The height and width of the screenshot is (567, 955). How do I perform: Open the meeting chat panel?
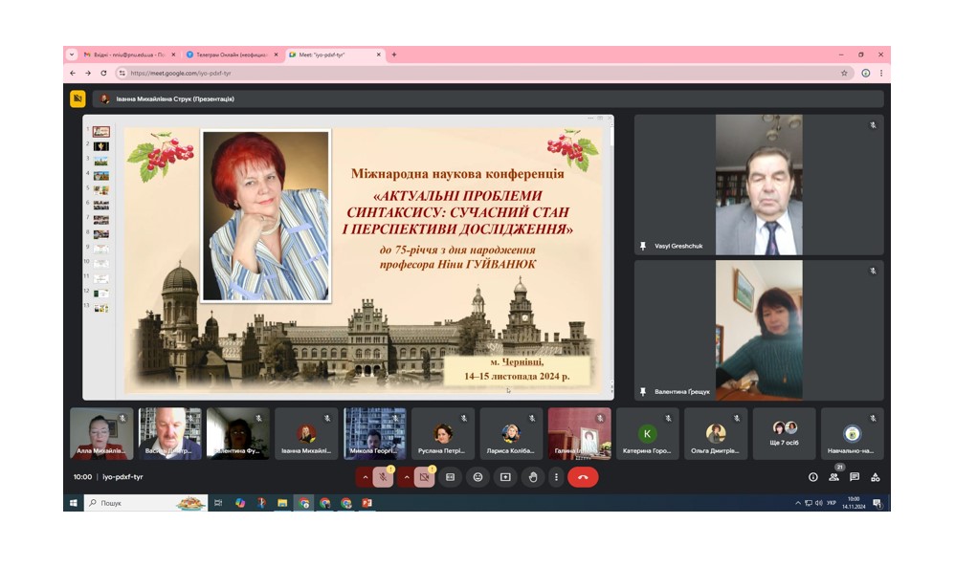(x=855, y=477)
